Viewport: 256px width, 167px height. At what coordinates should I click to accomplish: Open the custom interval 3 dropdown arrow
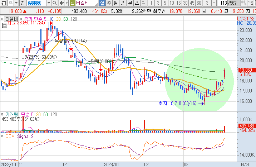pyautogui.click(x=214, y=3)
